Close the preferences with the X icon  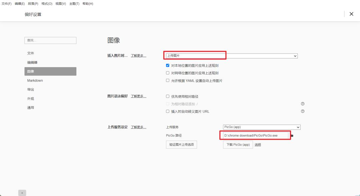351,14
